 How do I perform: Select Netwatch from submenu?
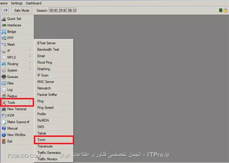[x=54, y=88]
